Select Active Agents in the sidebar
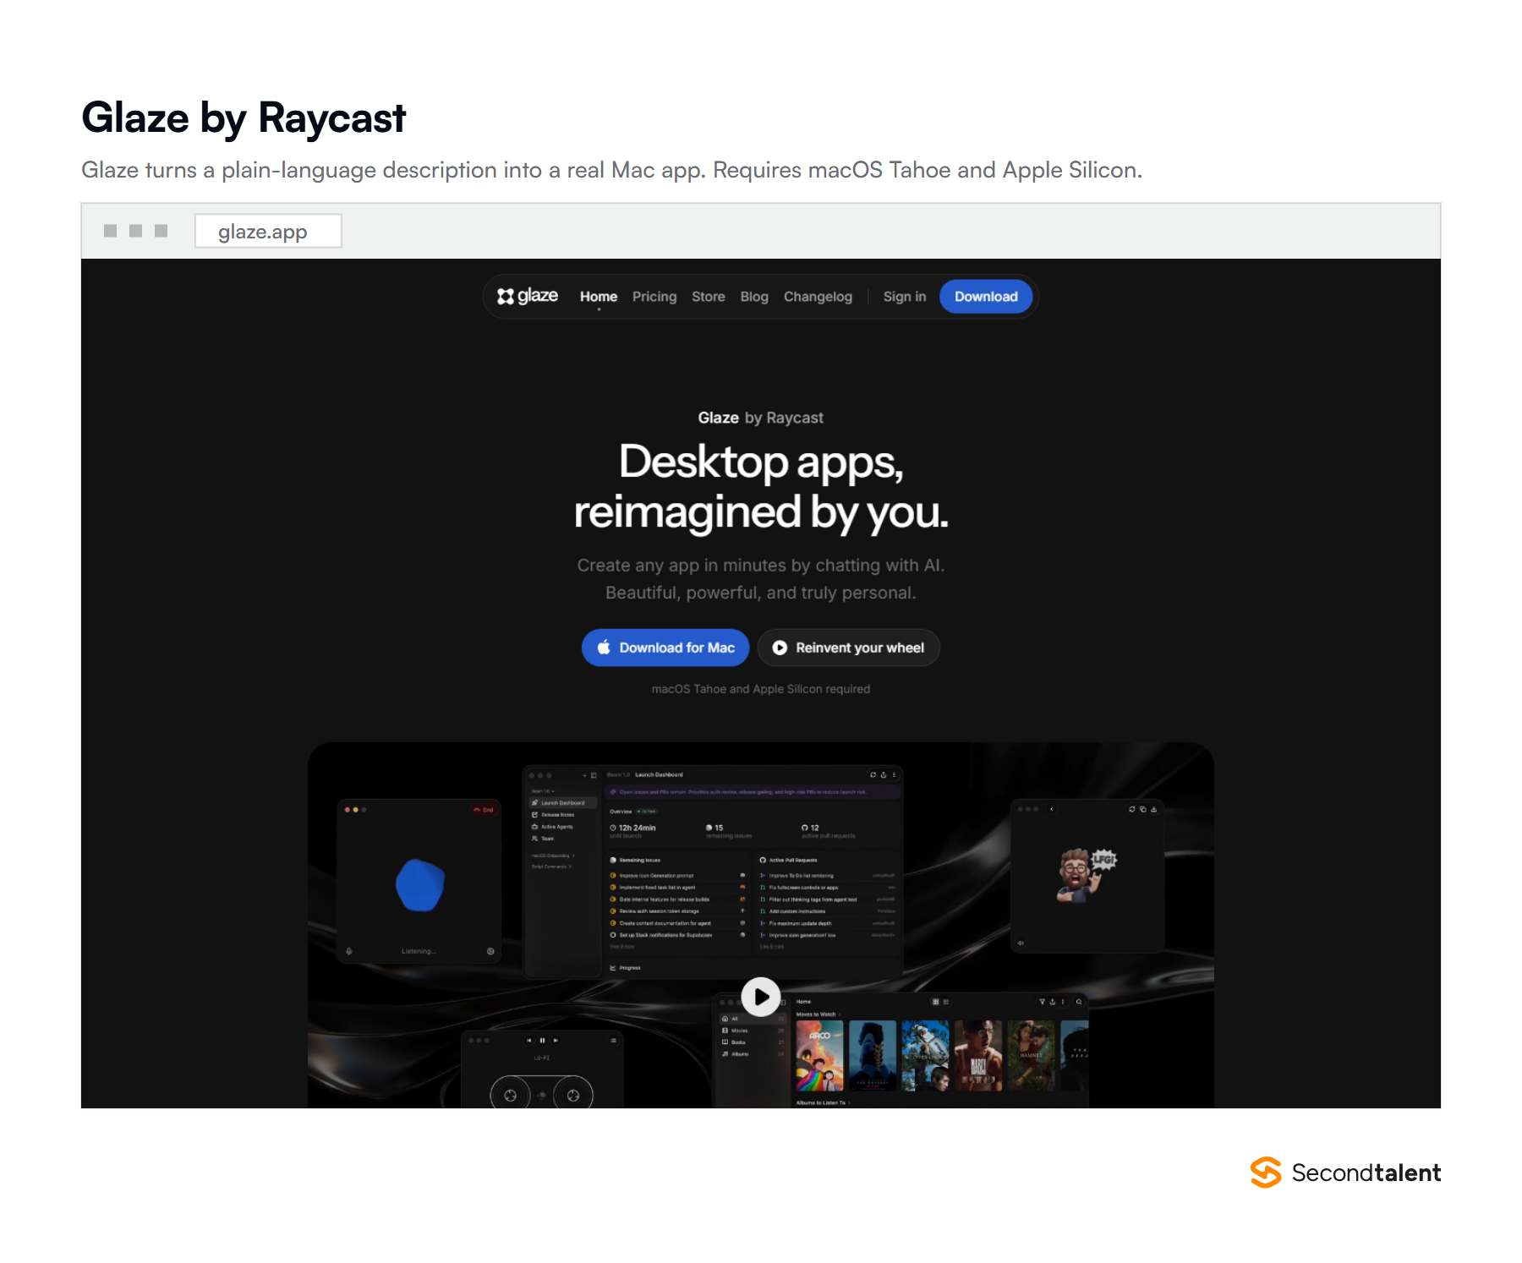Viewport: 1522px width, 1263px height. (552, 827)
